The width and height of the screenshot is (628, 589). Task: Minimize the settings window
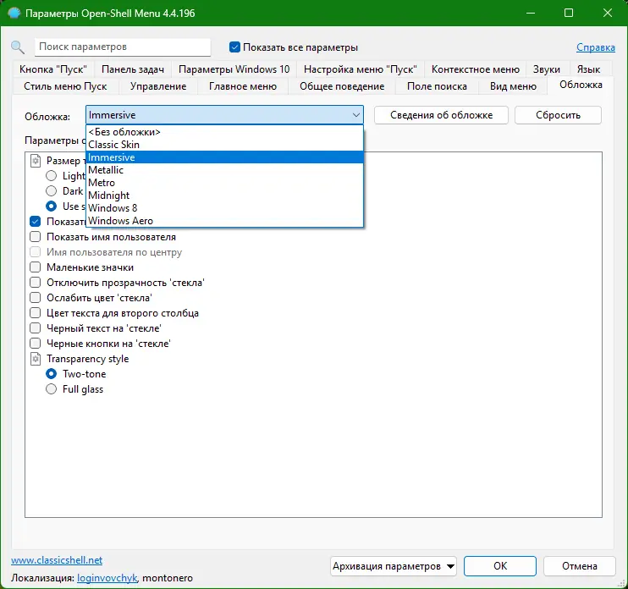pos(531,13)
